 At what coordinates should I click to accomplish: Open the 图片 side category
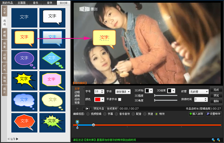pos(4,91)
